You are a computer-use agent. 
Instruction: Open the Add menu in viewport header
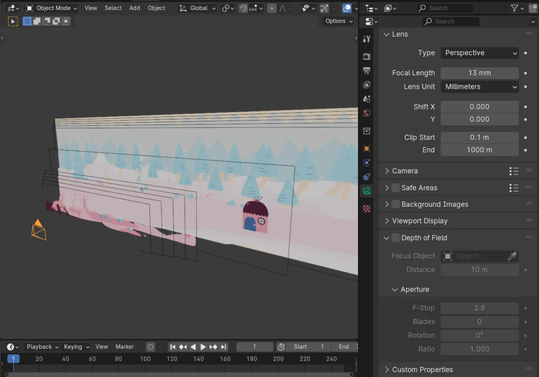click(x=135, y=8)
